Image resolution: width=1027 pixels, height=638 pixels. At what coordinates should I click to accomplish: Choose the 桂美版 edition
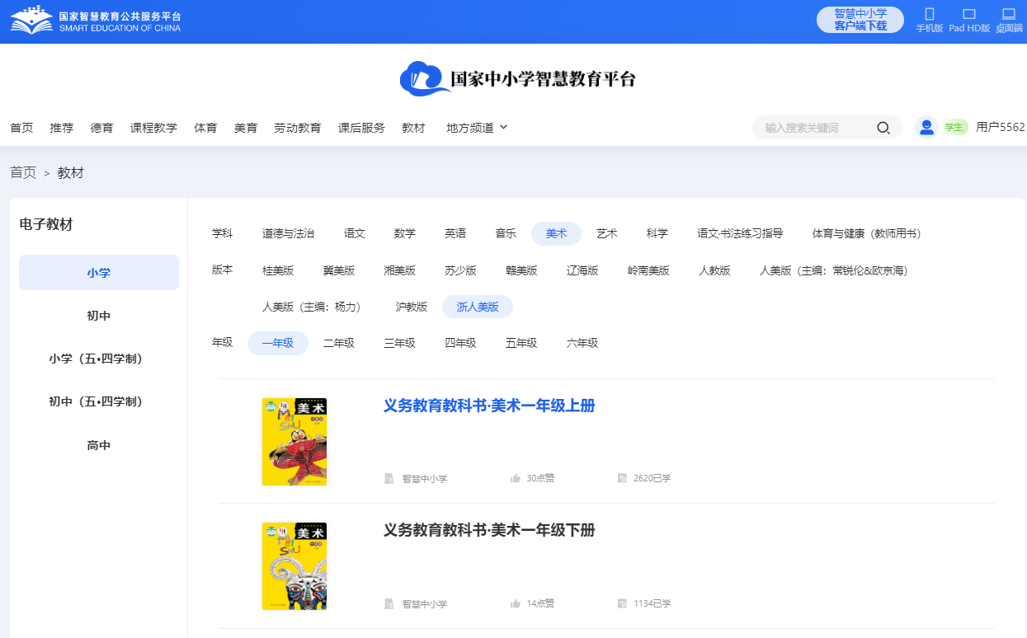coord(278,270)
